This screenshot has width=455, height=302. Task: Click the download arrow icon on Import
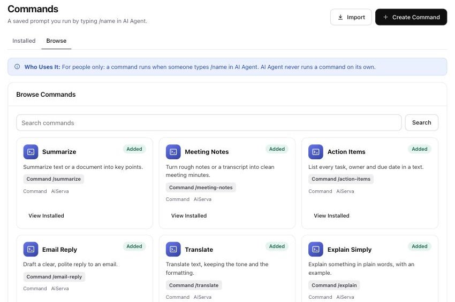tap(340, 17)
